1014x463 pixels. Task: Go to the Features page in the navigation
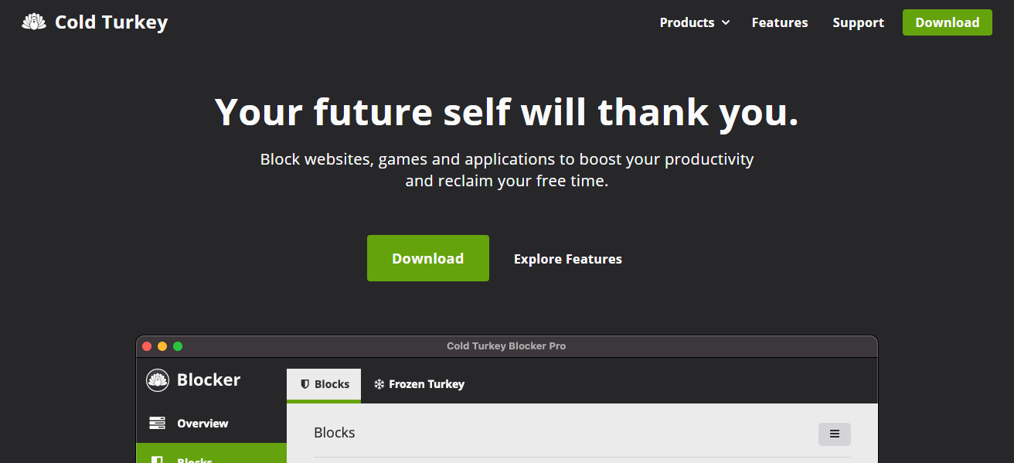click(780, 22)
